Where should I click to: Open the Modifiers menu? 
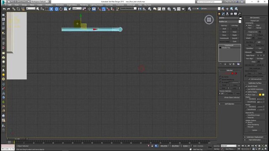(49, 5)
